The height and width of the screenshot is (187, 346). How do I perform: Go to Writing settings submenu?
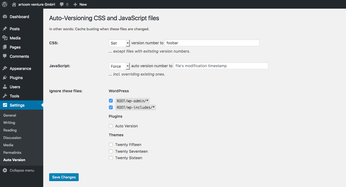9,123
